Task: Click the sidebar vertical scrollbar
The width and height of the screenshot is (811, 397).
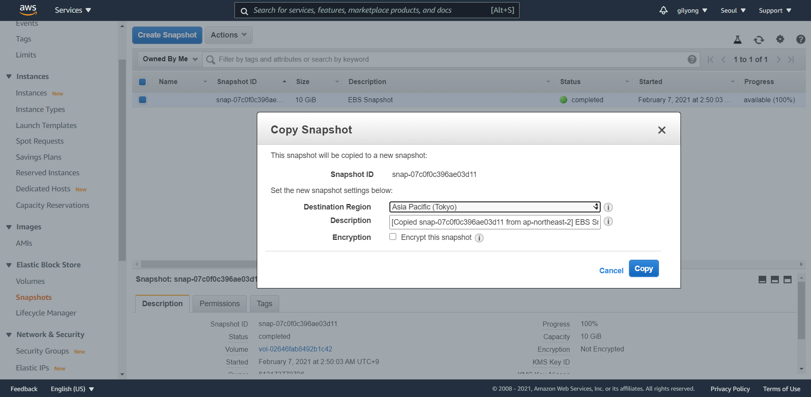Action: [x=122, y=160]
